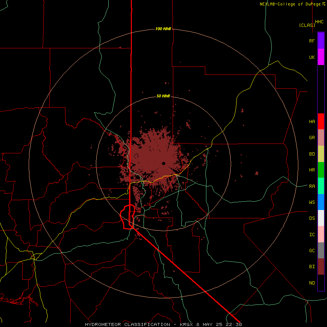Click the 50 NMI range ring label
The width and height of the screenshot is (327, 327).
coord(163,96)
